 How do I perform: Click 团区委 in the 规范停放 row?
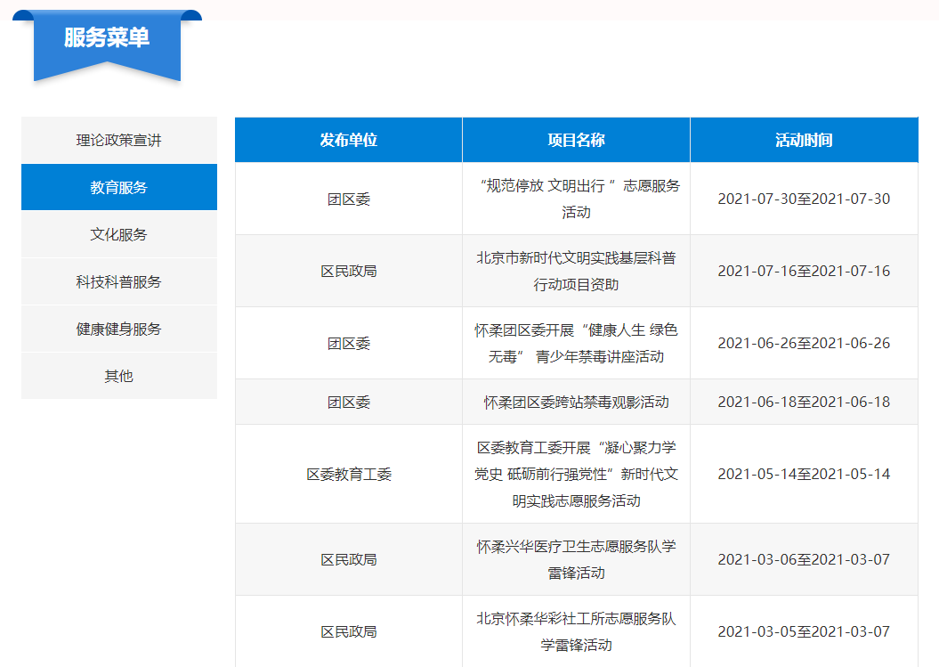coord(349,199)
